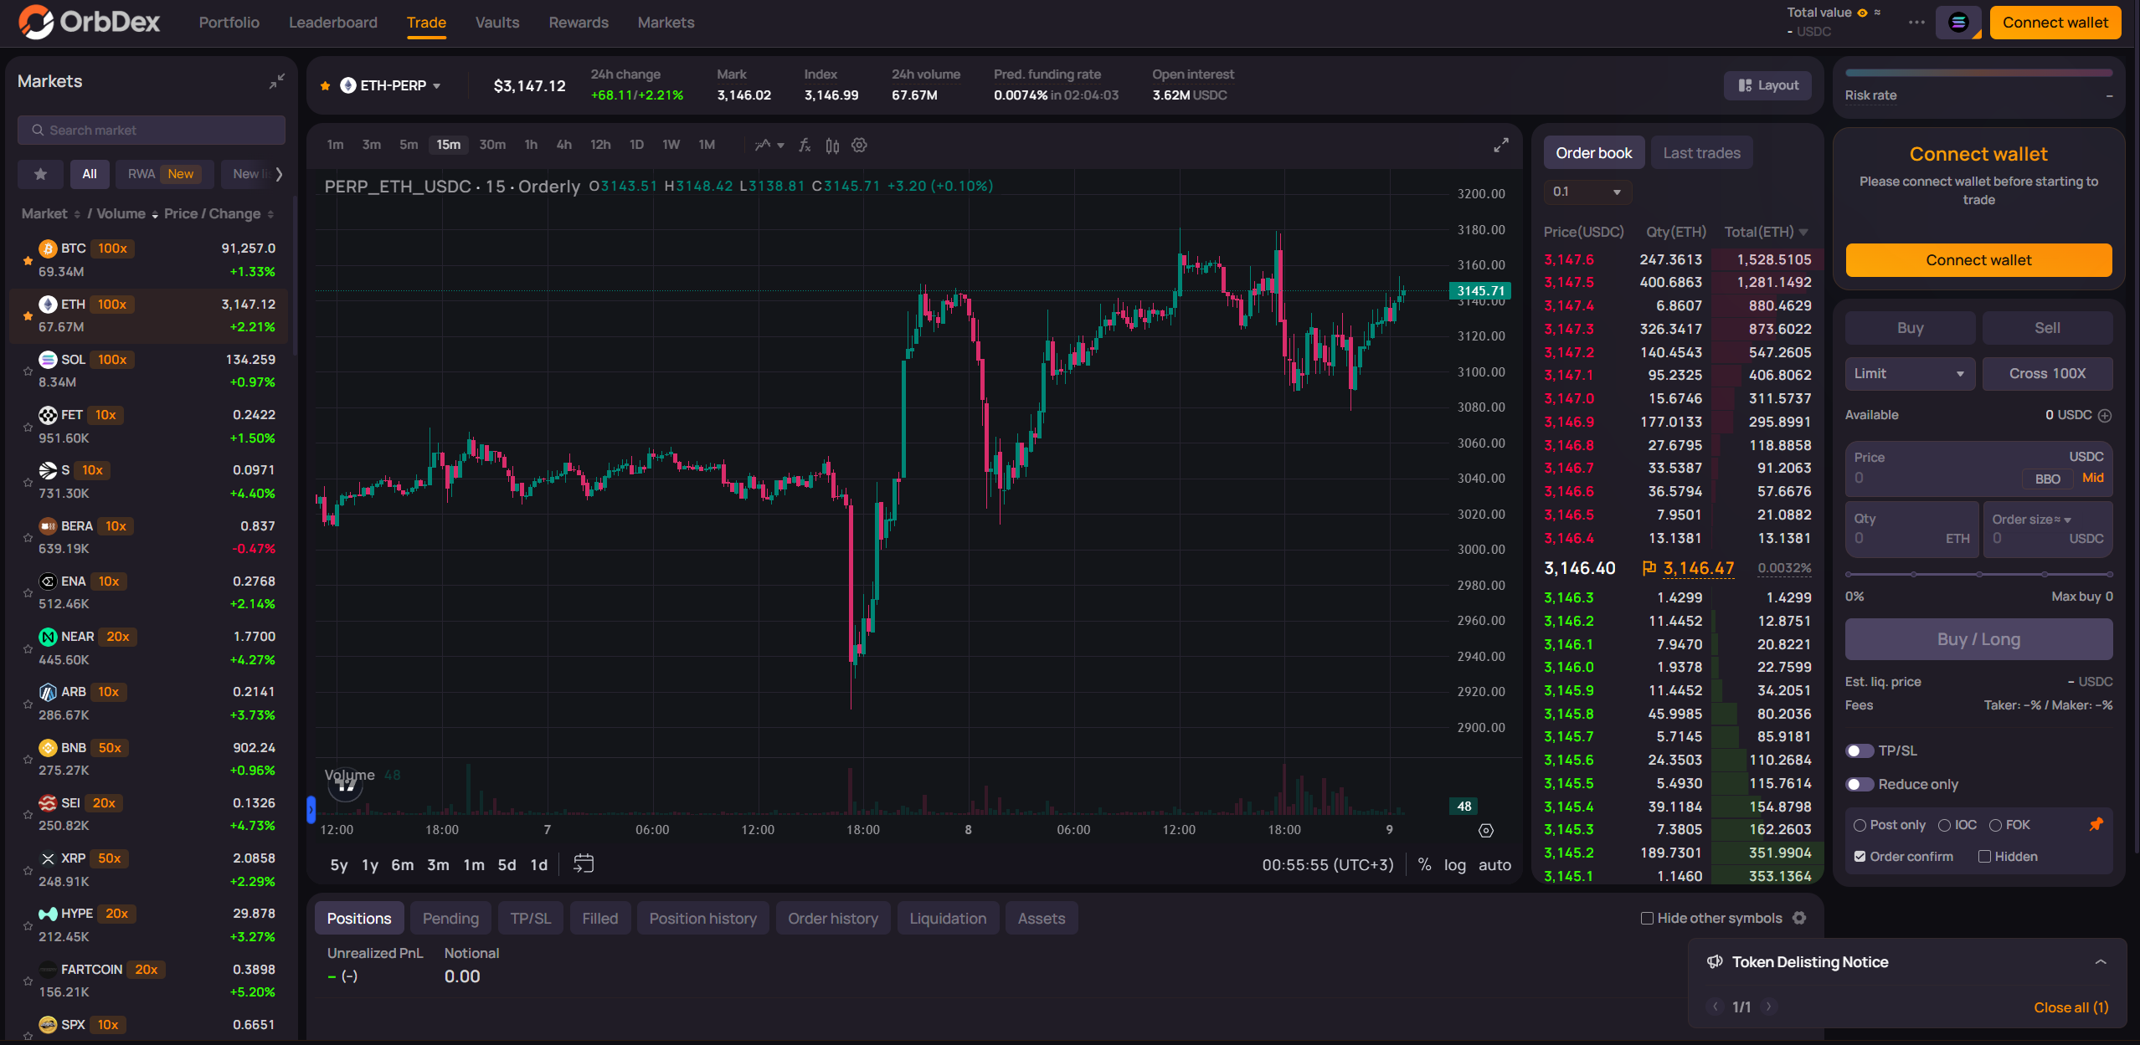Image resolution: width=2140 pixels, height=1045 pixels.
Task: Open chart settings gear icon
Action: [859, 145]
